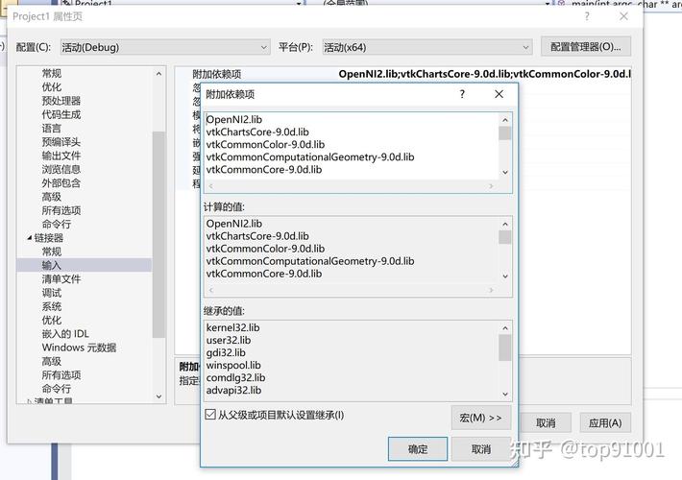Open the 宏(M) >> macros panel
Image resolution: width=682 pixels, height=480 pixels.
(x=480, y=418)
